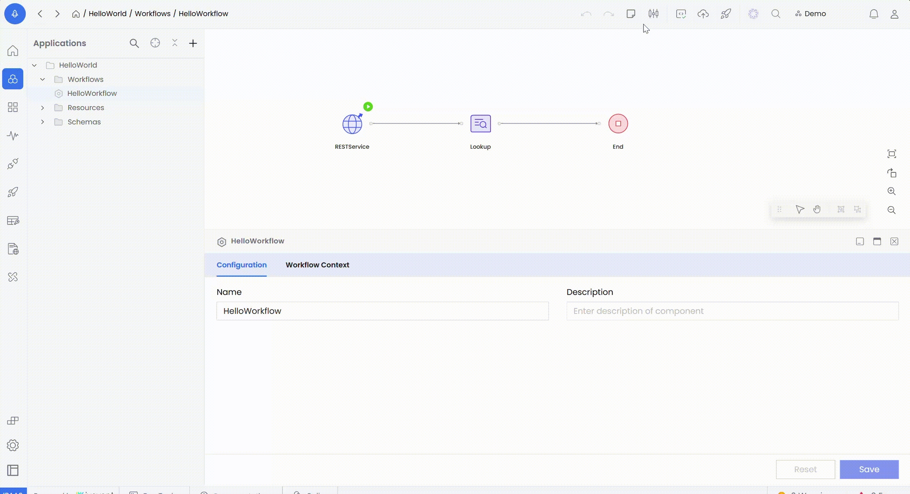Expand the Schemas folder
Viewport: 910px width, 494px height.
[43, 122]
